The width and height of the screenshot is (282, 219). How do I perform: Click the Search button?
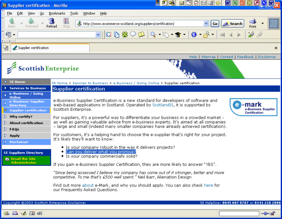232,24
